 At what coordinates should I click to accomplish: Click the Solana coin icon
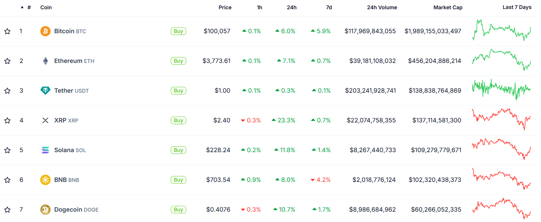45,150
